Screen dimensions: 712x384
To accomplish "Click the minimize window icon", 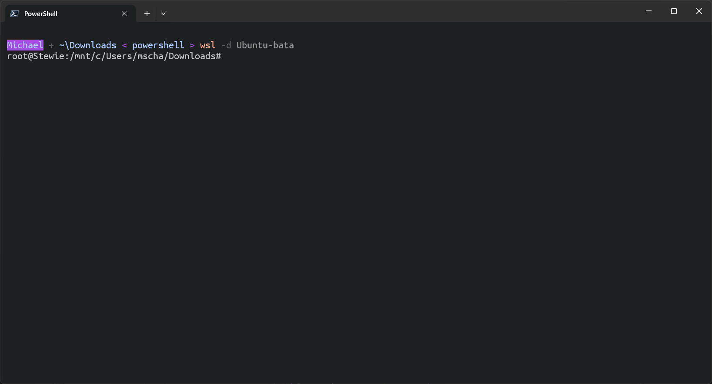I will 648,11.
